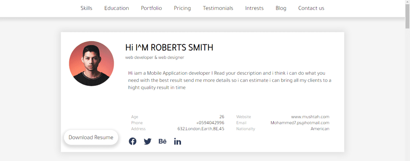The height and width of the screenshot is (161, 410).
Task: Open the LinkedIn icon
Action: (x=177, y=141)
